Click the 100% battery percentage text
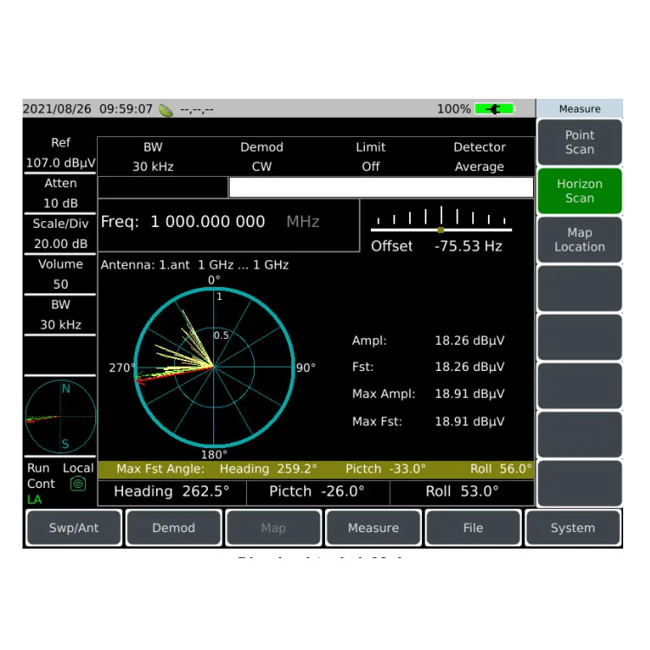 (454, 109)
